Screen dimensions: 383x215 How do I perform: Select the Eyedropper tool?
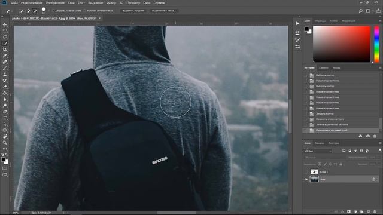[x=5, y=56]
